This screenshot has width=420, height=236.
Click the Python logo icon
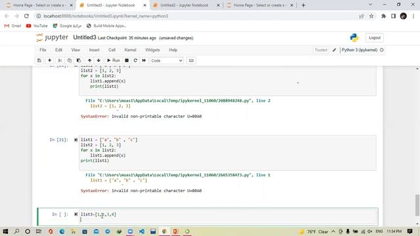354,38
